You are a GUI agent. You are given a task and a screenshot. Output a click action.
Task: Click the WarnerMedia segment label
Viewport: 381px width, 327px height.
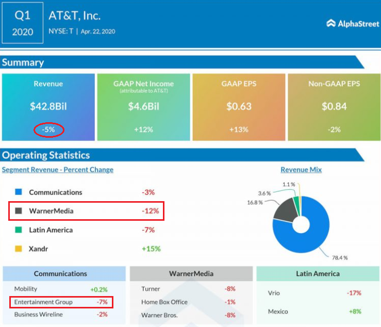(x=51, y=211)
